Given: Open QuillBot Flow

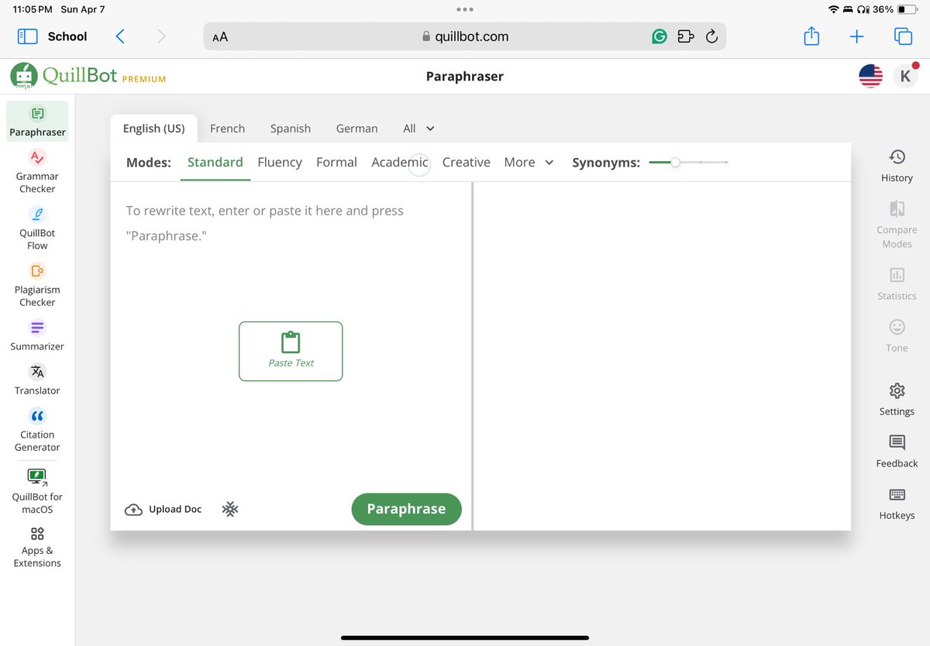Looking at the screenshot, I should pyautogui.click(x=37, y=228).
